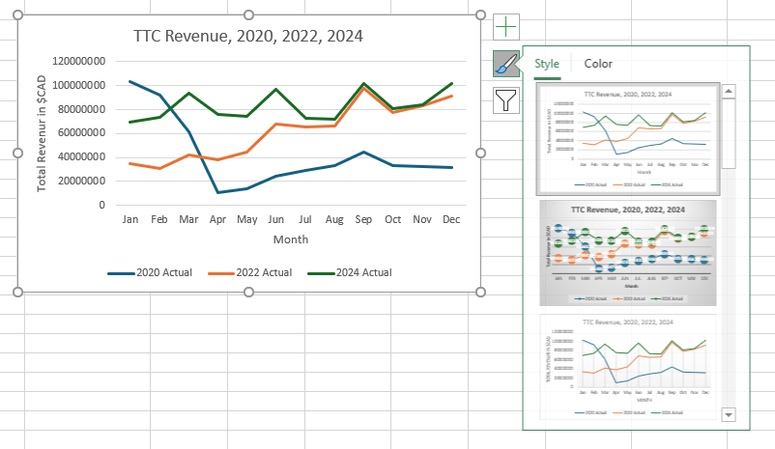The height and width of the screenshot is (449, 775).
Task: Open the Chart Elements plus button
Action: click(x=506, y=27)
